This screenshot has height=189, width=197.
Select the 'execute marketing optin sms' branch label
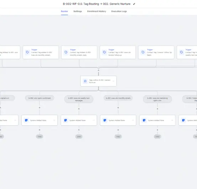[157, 99]
